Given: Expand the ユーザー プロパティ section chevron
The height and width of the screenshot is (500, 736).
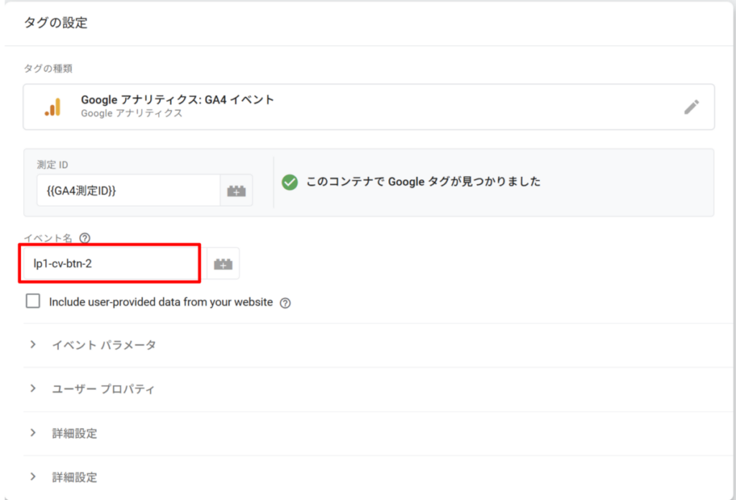Looking at the screenshot, I should 33,388.
